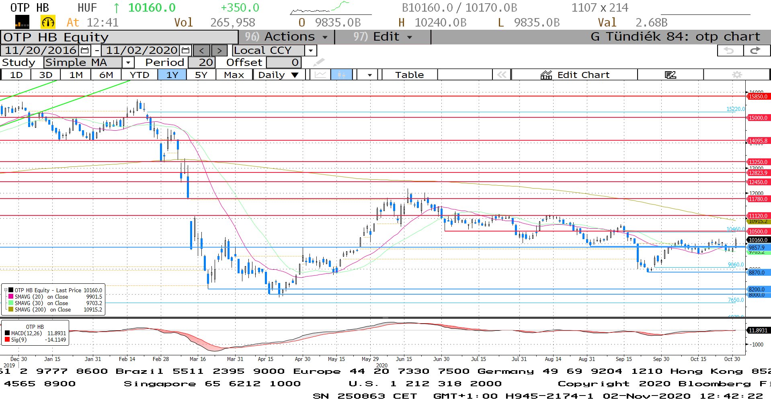The height and width of the screenshot is (412, 771).
Task: Click the Offset input field showing 0
Action: click(283, 62)
